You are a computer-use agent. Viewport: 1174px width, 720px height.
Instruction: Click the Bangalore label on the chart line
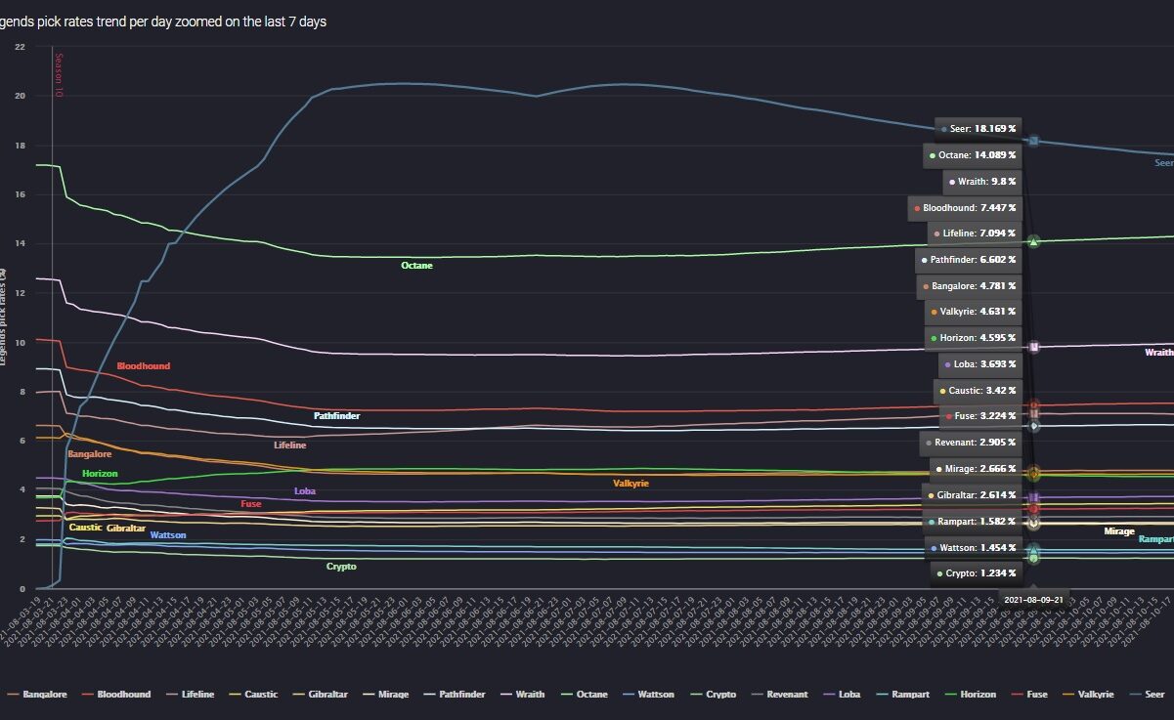tap(89, 454)
